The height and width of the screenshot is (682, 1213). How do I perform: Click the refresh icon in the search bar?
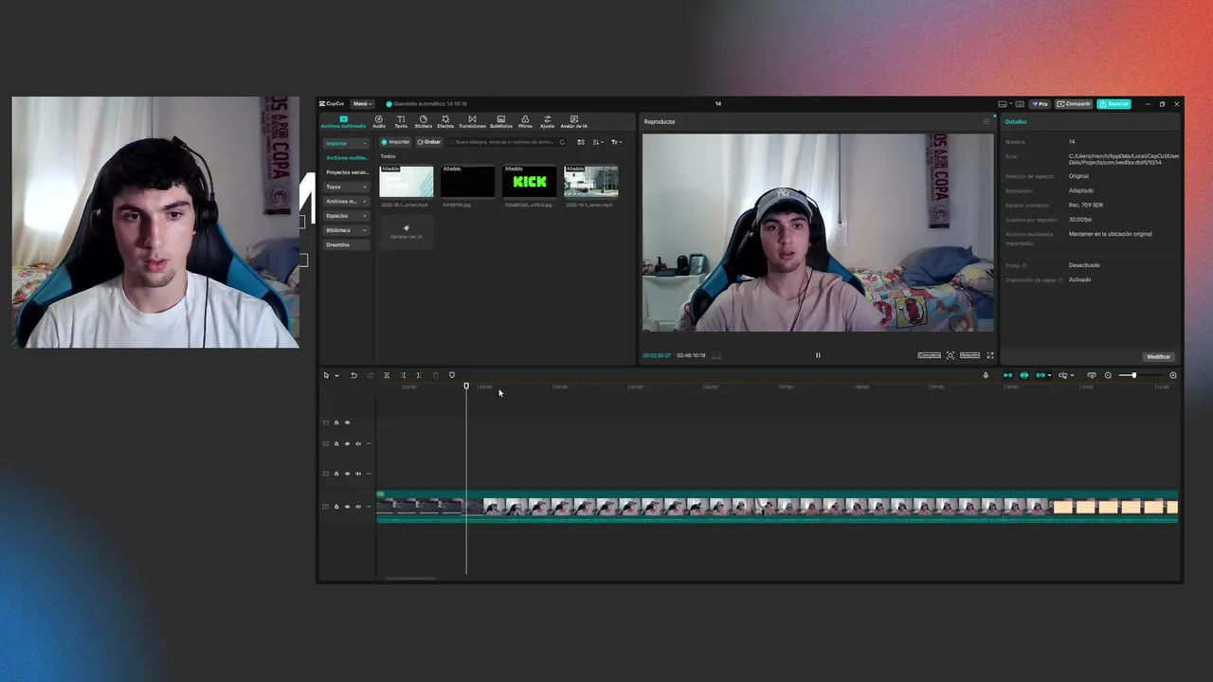562,142
